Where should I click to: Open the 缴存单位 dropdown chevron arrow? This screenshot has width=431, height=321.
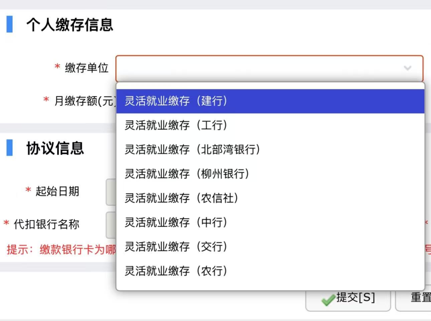pos(407,68)
